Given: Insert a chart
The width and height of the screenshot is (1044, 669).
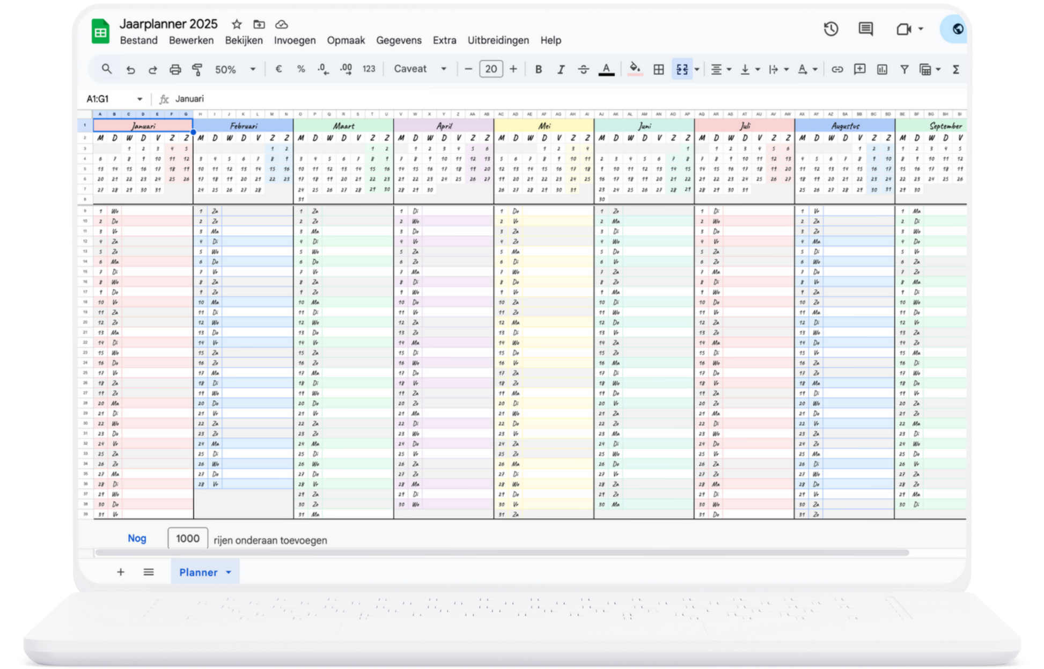Looking at the screenshot, I should 882,69.
